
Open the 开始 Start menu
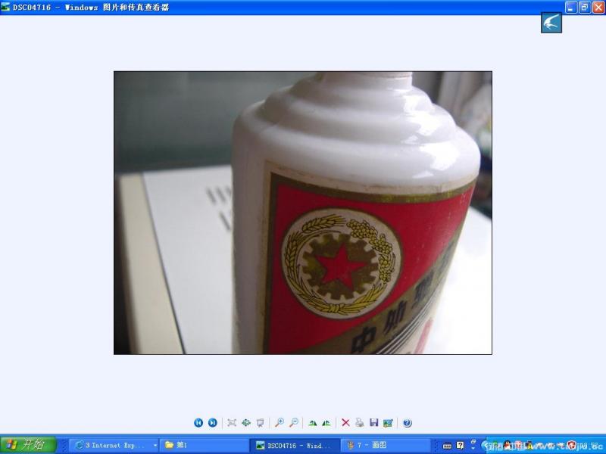coord(28,445)
